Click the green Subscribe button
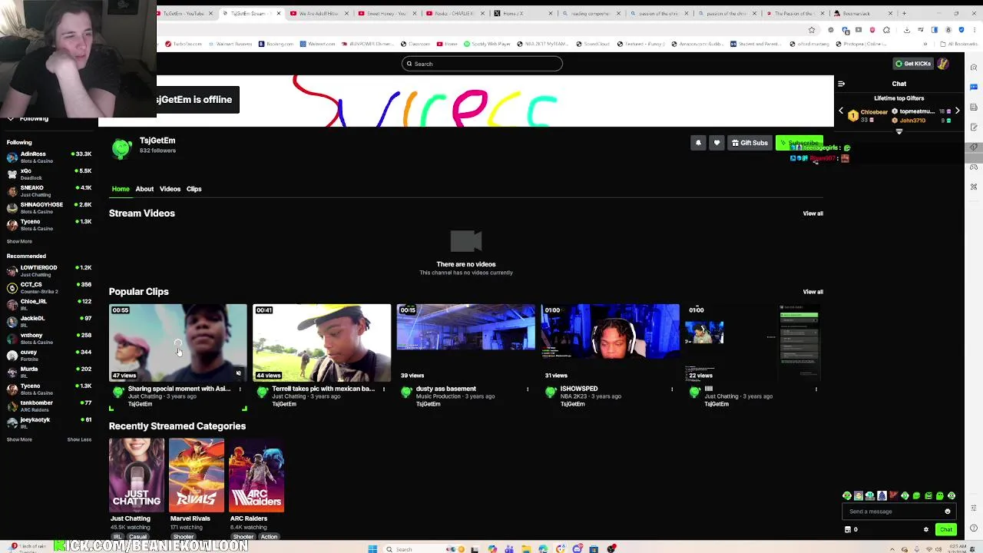Viewport: 983px width, 553px height. [x=799, y=143]
